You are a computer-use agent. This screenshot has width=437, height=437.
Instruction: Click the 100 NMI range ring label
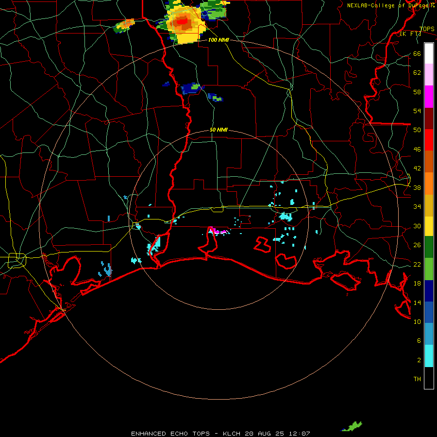pos(218,40)
